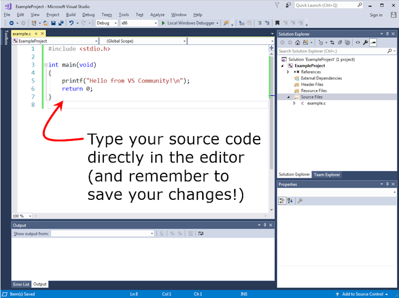The width and height of the screenshot is (399, 298).
Task: Click the View Code icon in Solution Explorer
Action: point(358,43)
